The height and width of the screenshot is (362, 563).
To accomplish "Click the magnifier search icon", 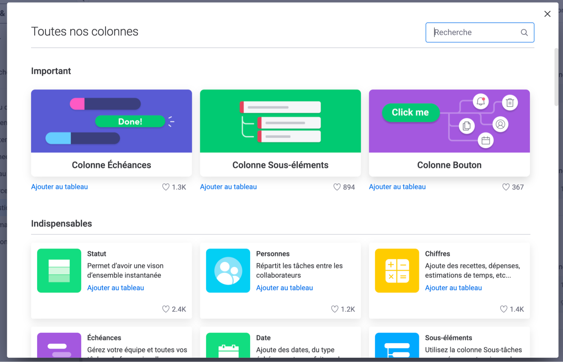I will pyautogui.click(x=524, y=33).
